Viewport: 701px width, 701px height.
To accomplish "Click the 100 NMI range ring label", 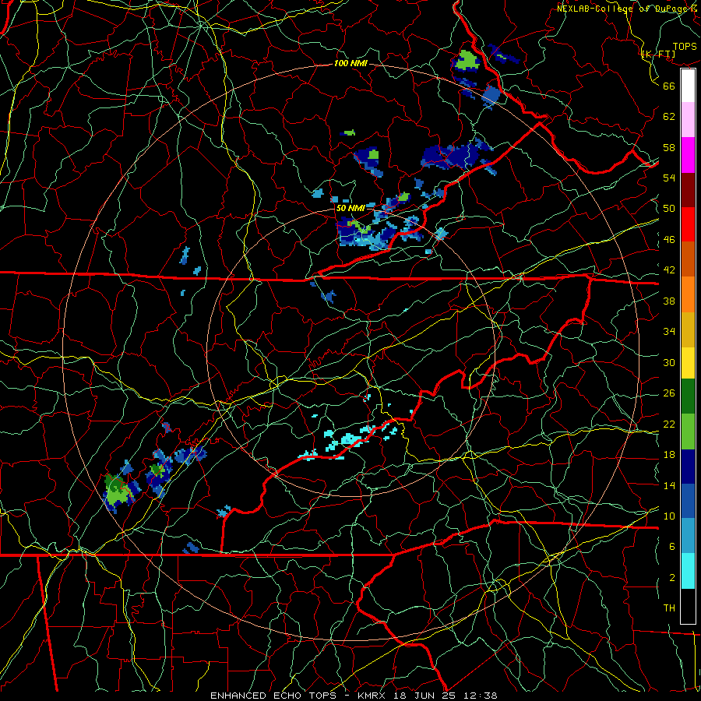I will coord(350,63).
